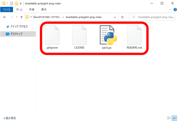Go up one folder level with Up arrow

pos(21,17)
